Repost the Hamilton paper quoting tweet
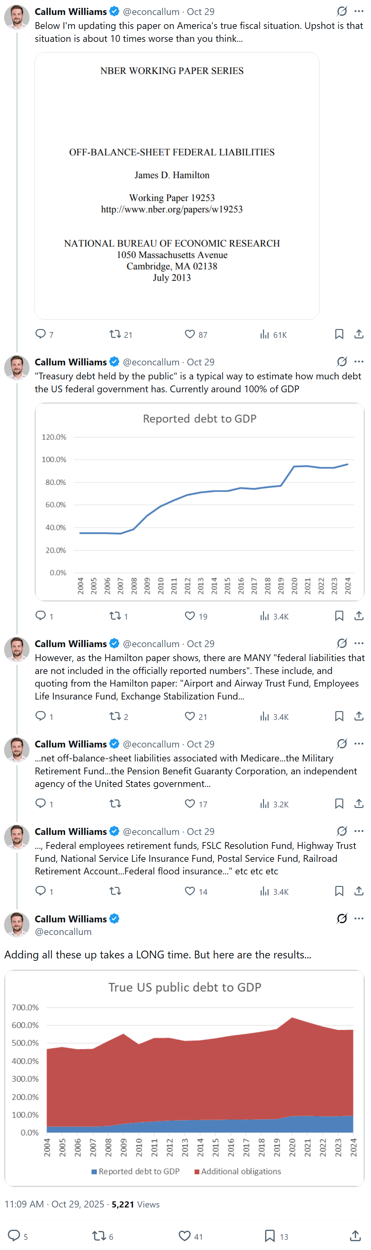371x1250 pixels. pyautogui.click(x=115, y=716)
